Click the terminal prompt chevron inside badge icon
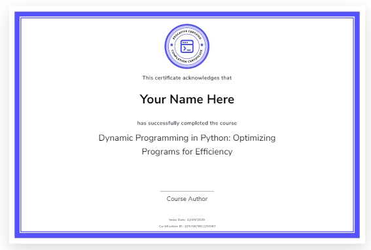The height and width of the screenshot is (250, 371). coord(185,49)
